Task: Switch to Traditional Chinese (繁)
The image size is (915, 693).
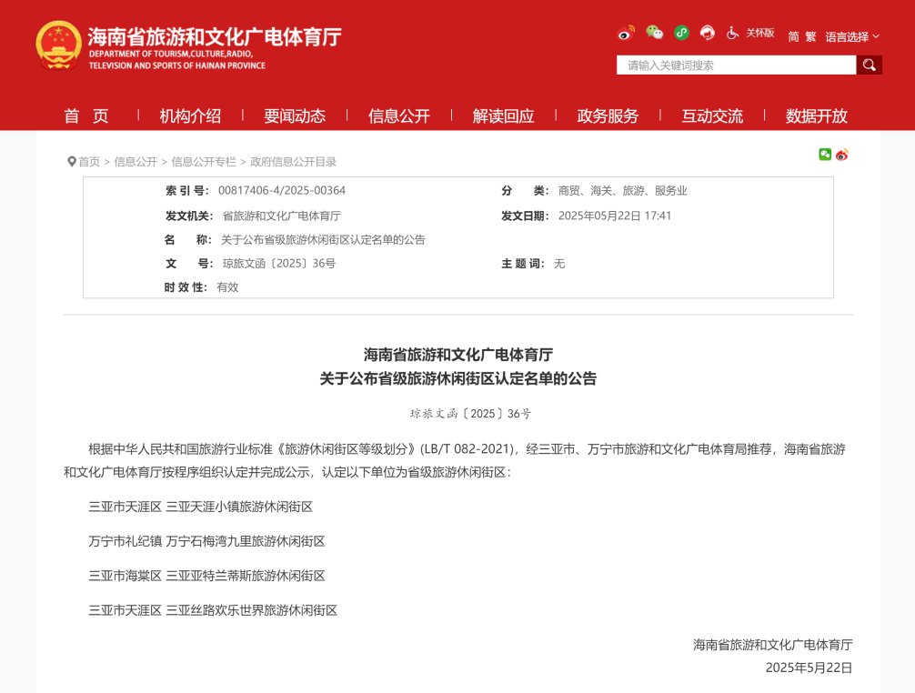Action: 810,37
